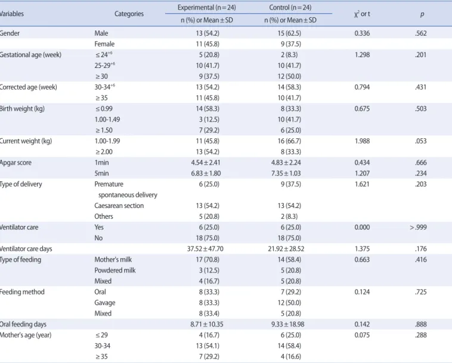The height and width of the screenshot is (363, 452).
Task: Select the value '21.92±28.52'
Action: (x=286, y=249)
